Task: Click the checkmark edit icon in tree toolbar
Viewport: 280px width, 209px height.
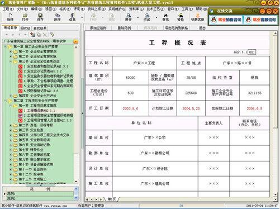Action: [x=52, y=35]
